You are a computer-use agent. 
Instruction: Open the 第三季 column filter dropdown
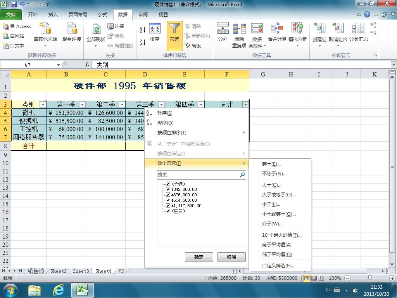[x=161, y=105]
